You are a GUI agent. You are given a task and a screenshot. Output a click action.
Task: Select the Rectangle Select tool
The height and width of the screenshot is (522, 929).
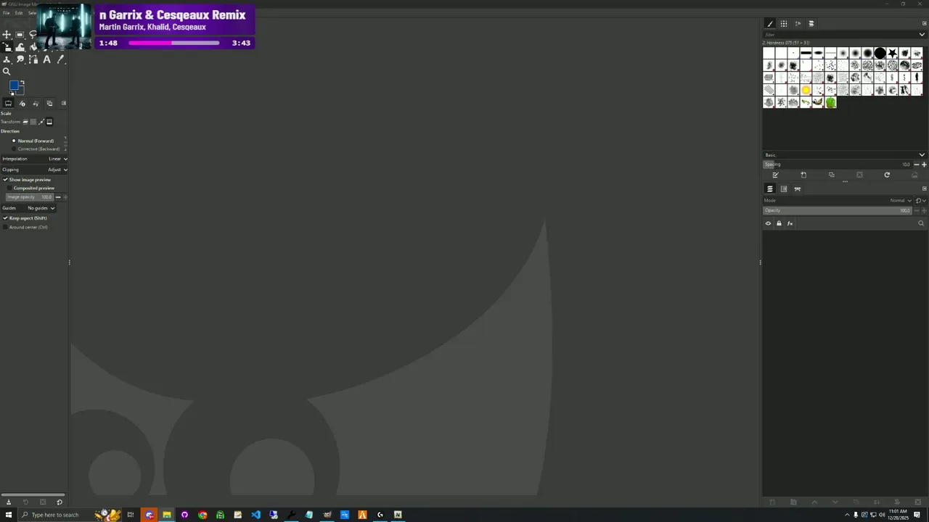click(20, 34)
